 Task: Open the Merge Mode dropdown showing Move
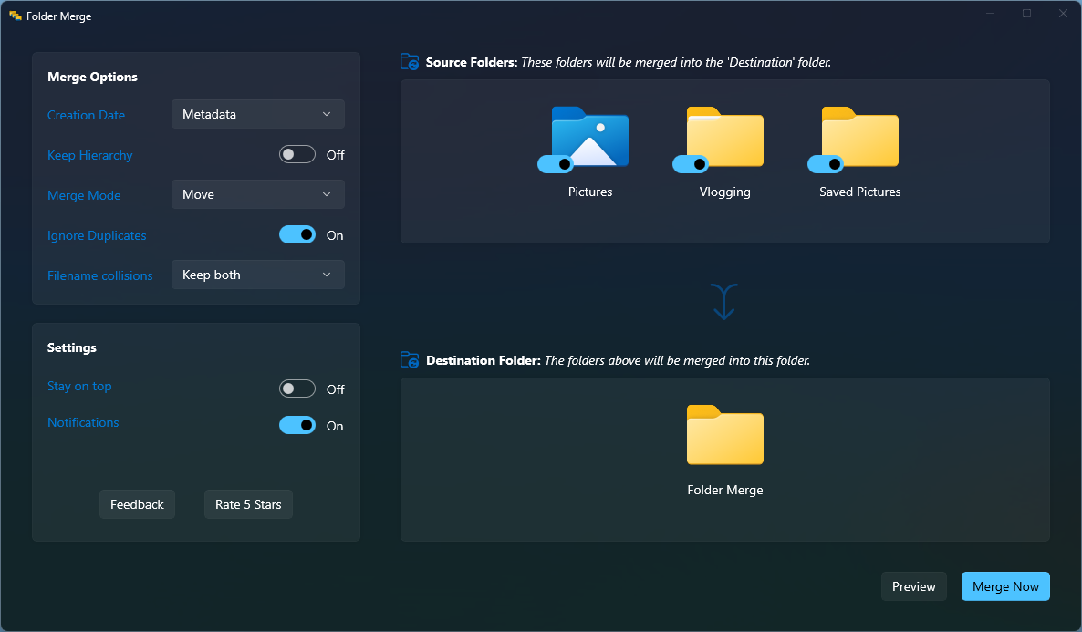[x=257, y=193]
